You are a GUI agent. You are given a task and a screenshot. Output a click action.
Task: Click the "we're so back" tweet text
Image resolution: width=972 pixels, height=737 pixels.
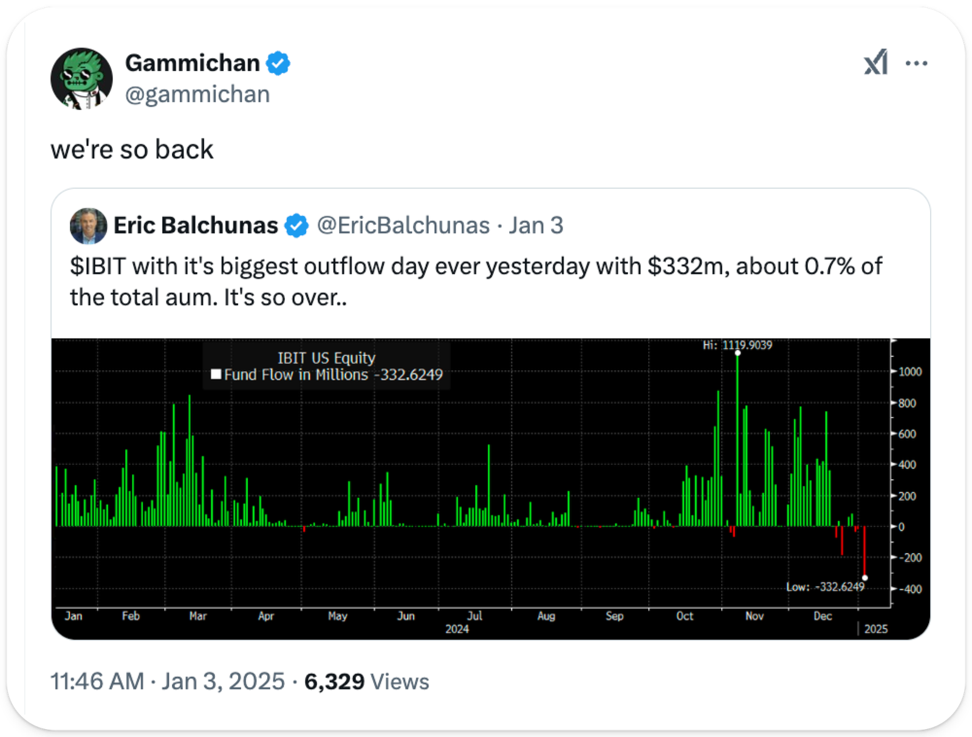[x=132, y=149]
